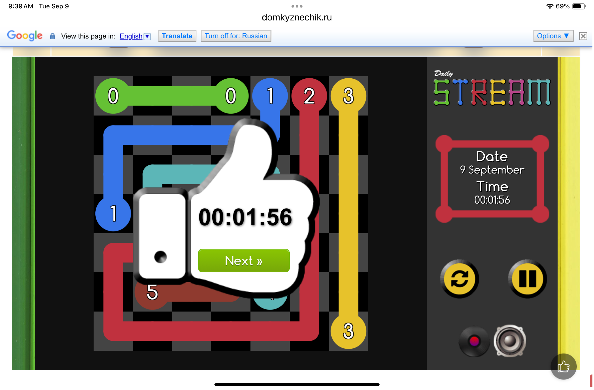Select the top yellow 3 node
The image size is (594, 390).
(x=348, y=96)
